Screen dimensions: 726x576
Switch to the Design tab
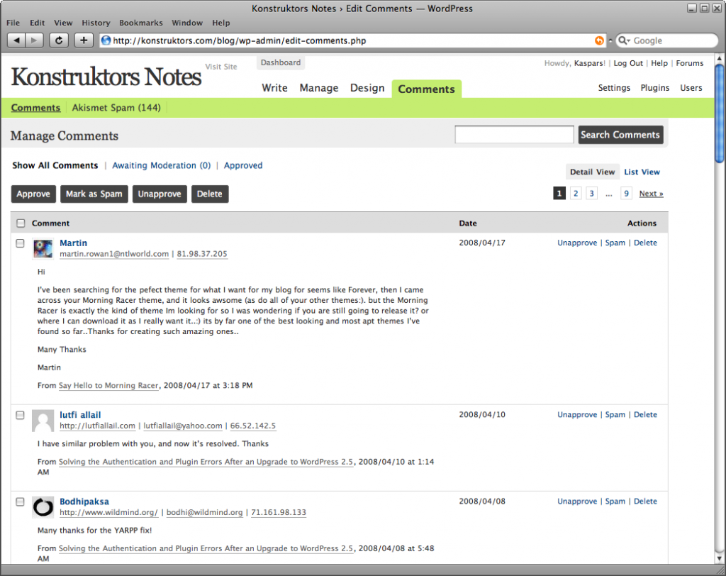click(x=367, y=88)
